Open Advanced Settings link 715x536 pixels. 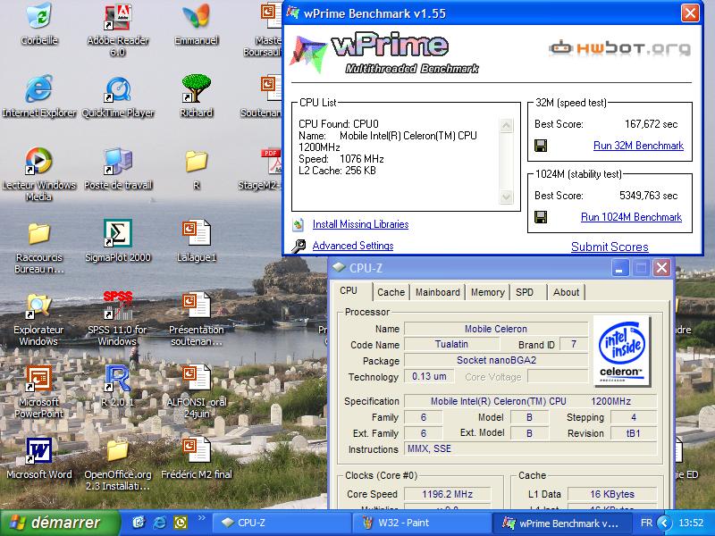353,246
